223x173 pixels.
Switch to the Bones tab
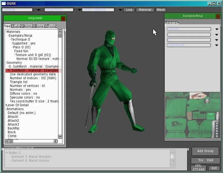(40, 26)
